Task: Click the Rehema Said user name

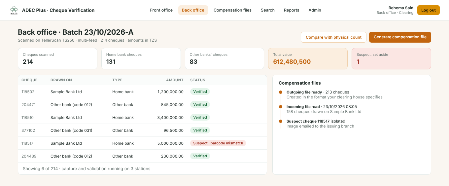Action: coord(401,8)
